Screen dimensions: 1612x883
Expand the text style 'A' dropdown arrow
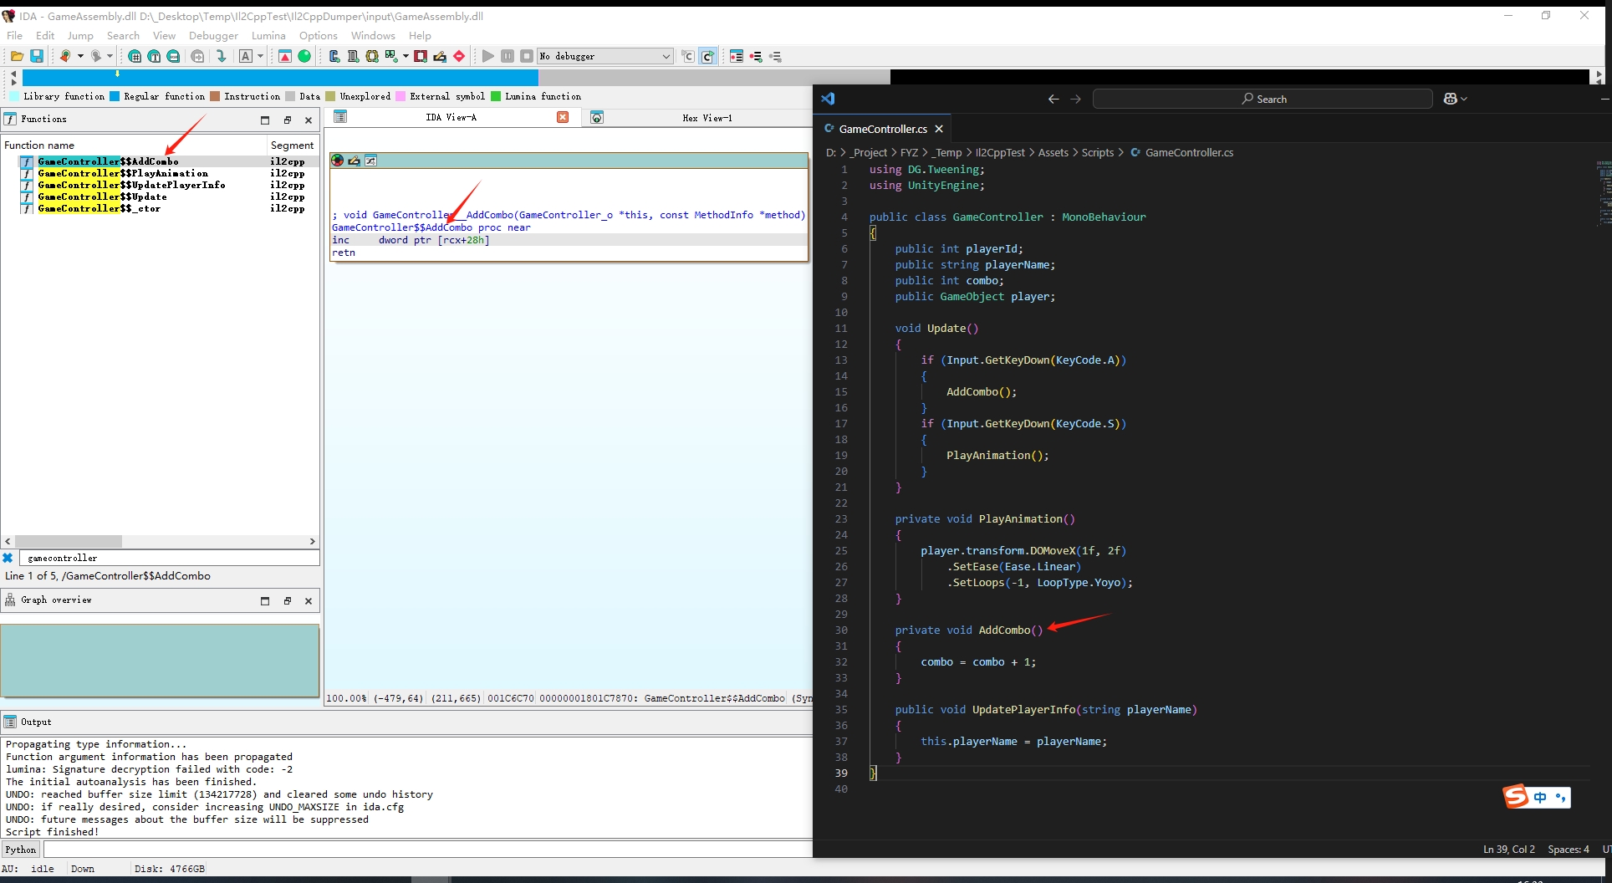click(261, 56)
